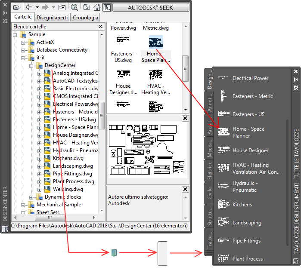301x270 pixels.
Task: Click the Home icon in toolbar
Action: [x=97, y=7]
